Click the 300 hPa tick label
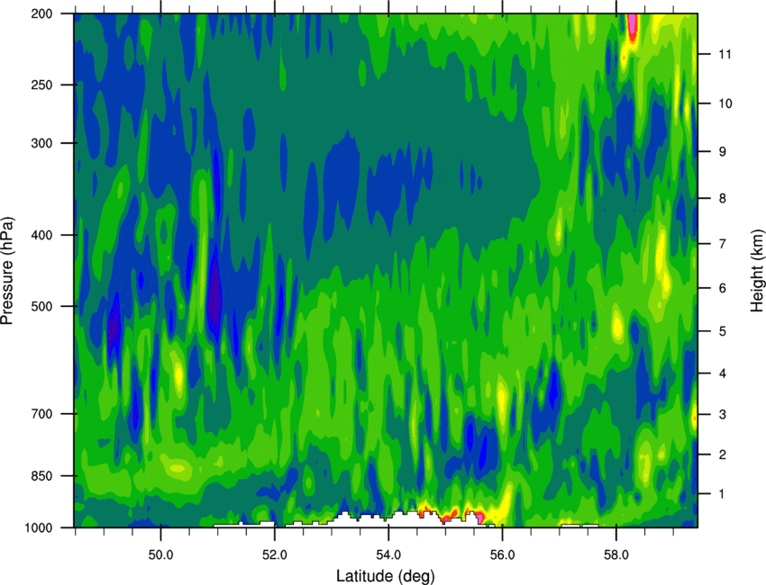Screen dimensions: 766x585 tap(41, 143)
